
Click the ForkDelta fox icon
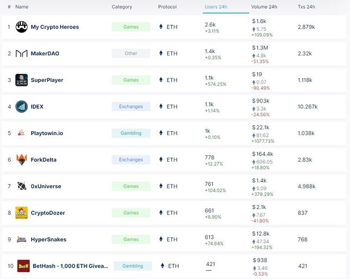[22, 160]
